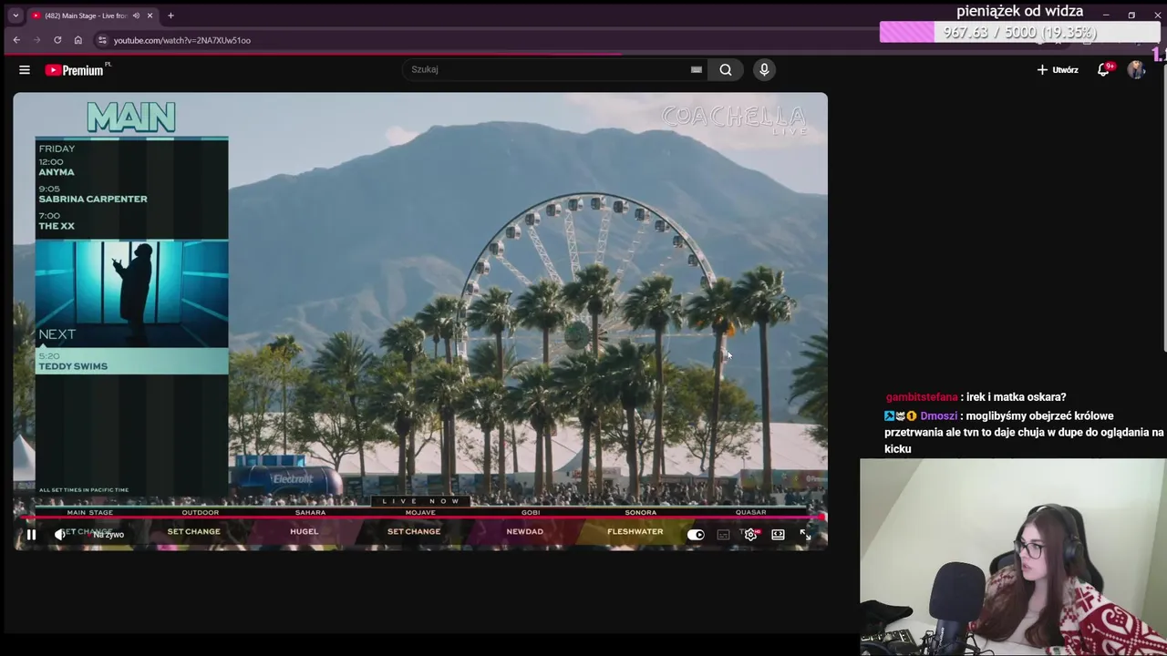Pause the live video playback

(31, 535)
